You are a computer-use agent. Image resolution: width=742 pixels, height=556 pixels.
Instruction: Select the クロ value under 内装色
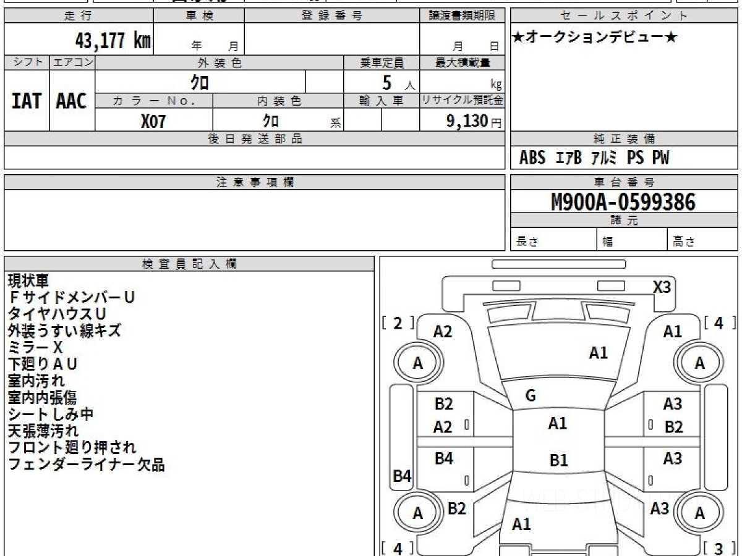[x=271, y=120]
